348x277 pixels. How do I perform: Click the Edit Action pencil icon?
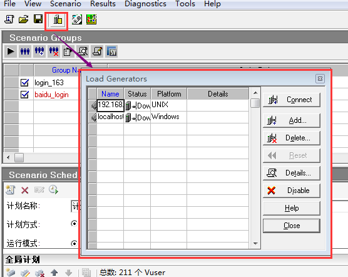(25, 273)
